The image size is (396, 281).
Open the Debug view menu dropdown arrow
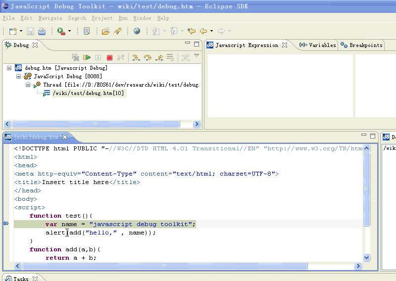pos(197,56)
